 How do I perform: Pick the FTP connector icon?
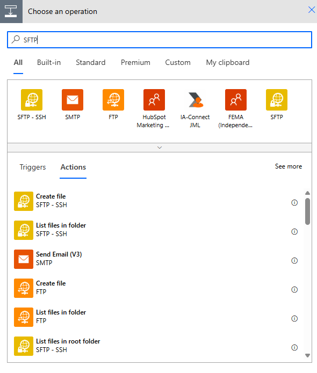pos(113,100)
